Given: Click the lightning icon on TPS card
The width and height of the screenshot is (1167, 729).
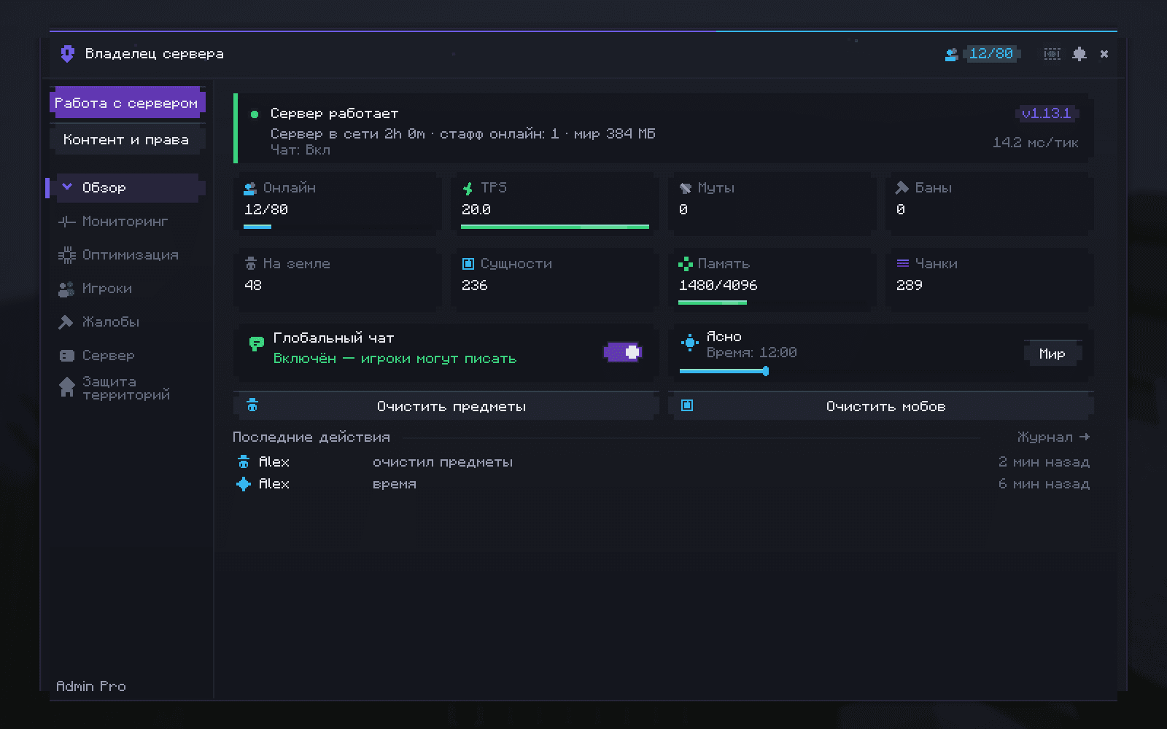Looking at the screenshot, I should tap(468, 189).
